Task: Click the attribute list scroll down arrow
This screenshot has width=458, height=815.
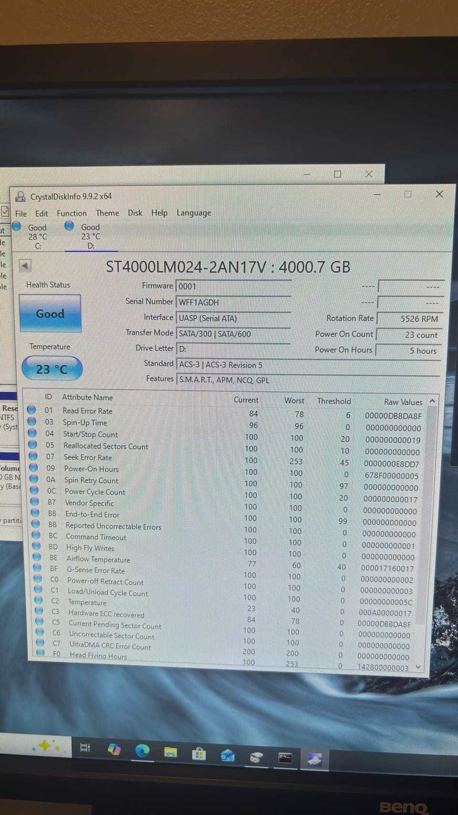Action: 418,667
